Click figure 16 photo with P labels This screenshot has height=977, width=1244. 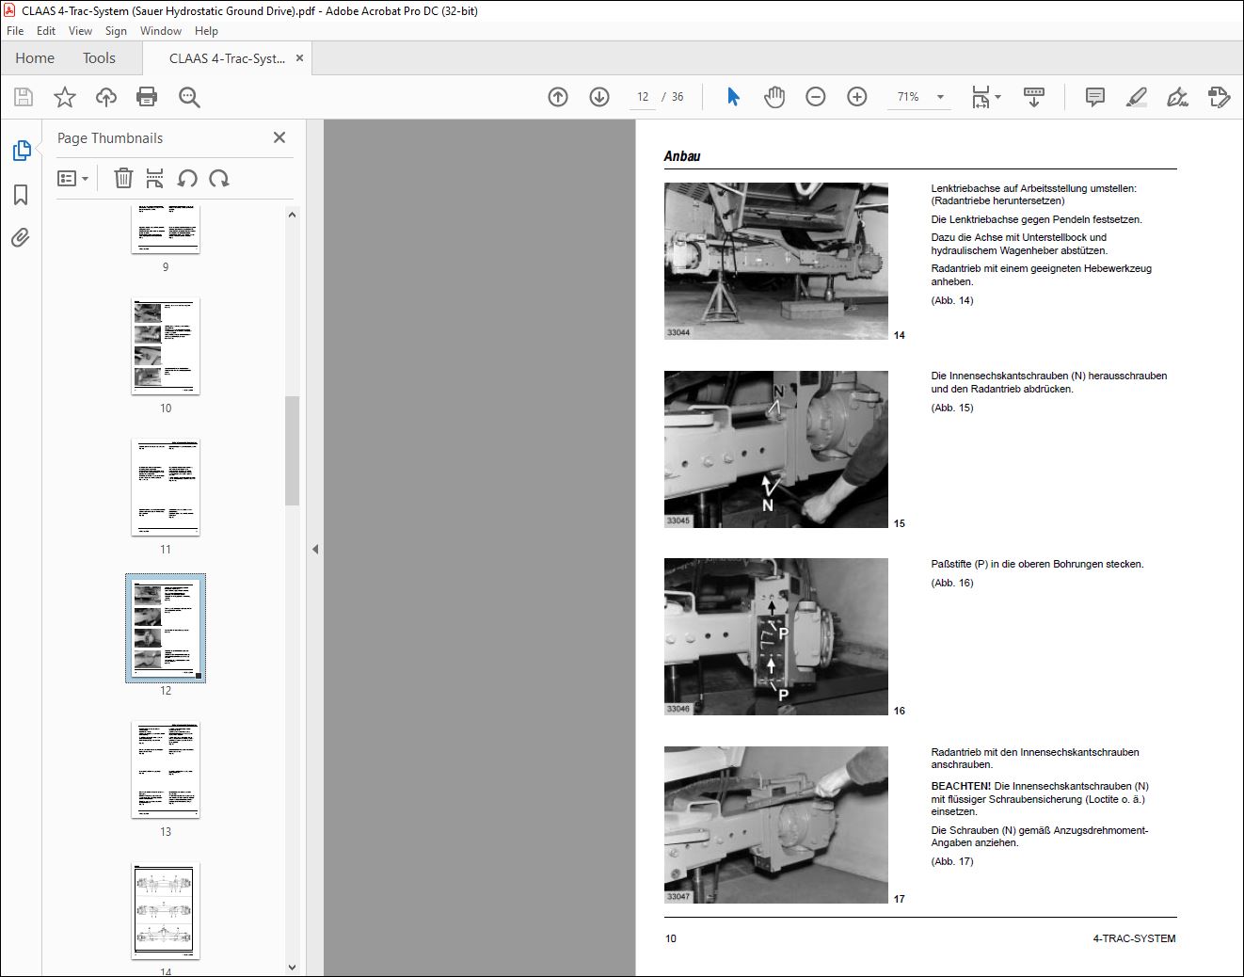(776, 636)
